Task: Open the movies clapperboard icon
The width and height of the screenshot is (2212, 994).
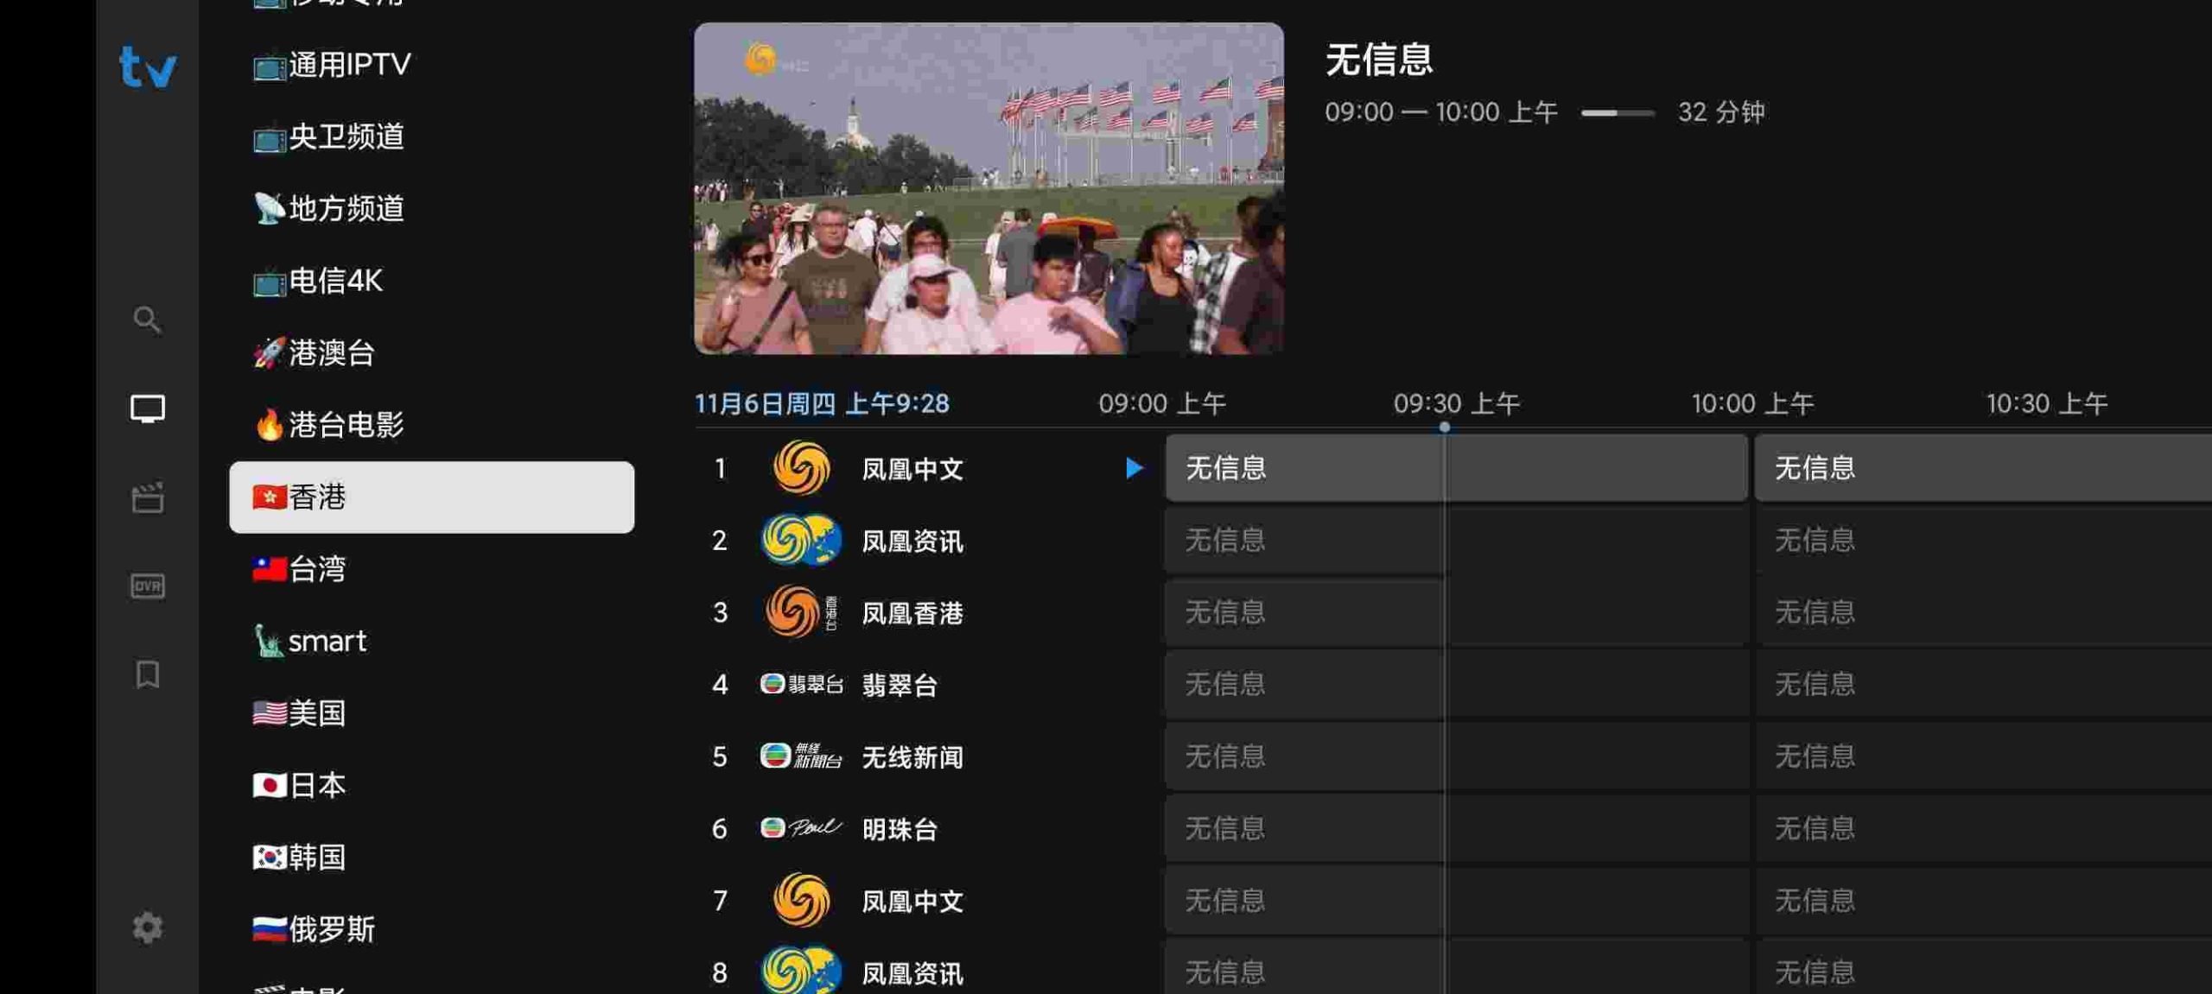Action: coord(147,497)
